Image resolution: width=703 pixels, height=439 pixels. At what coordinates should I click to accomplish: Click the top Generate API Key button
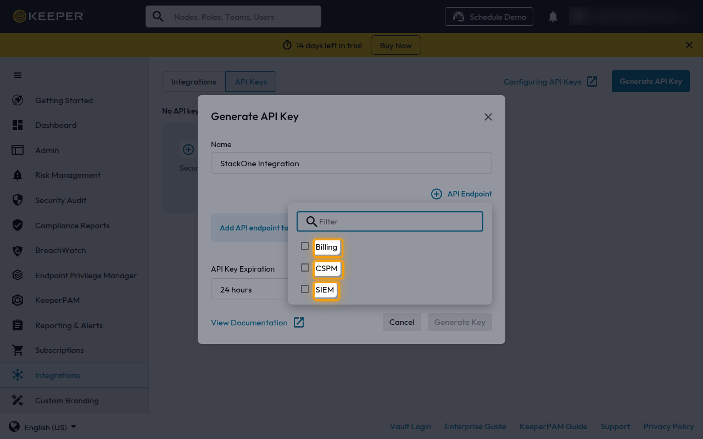coord(651,81)
